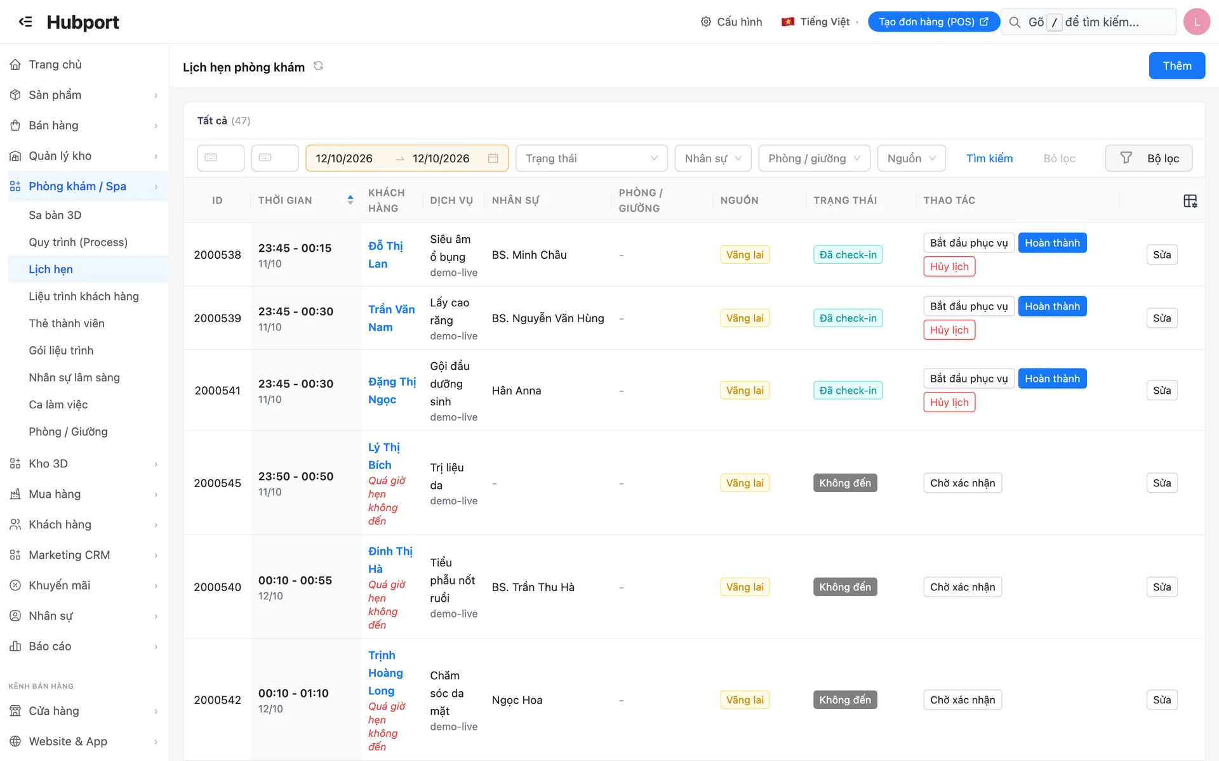The width and height of the screenshot is (1219, 761).
Task: Collapse the Phòng khám / Spa menu chevron
Action: 156,186
